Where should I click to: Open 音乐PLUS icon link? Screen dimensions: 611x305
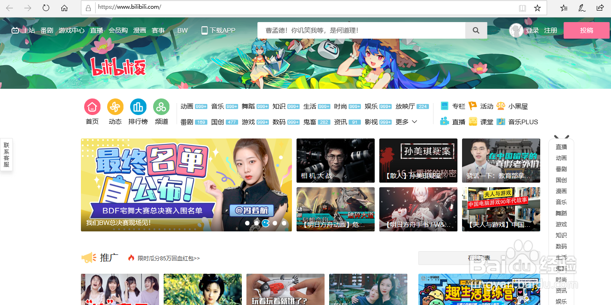point(517,122)
